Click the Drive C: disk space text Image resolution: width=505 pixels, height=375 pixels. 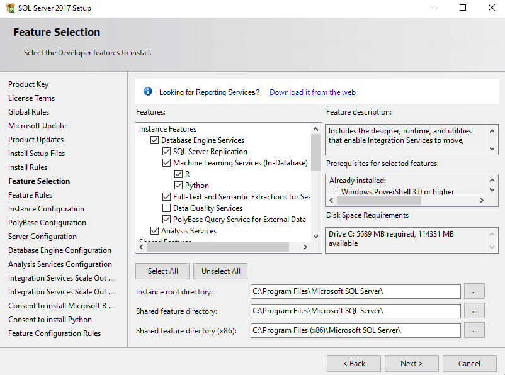(x=391, y=238)
